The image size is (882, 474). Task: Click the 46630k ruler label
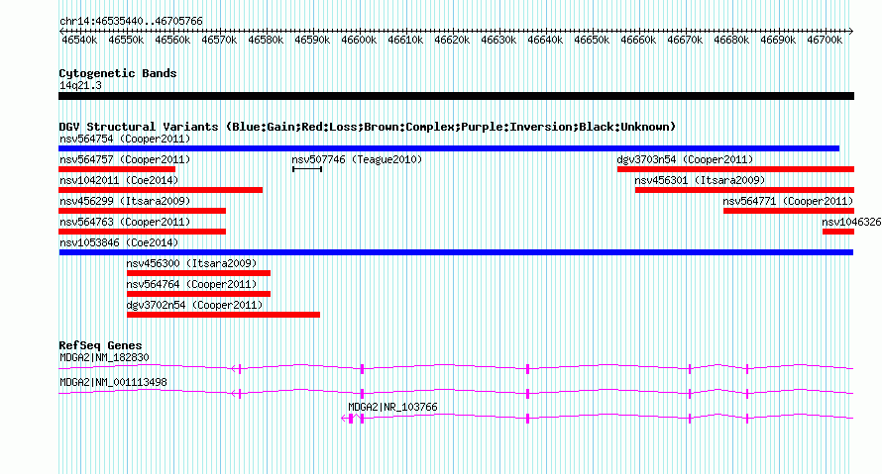[498, 40]
